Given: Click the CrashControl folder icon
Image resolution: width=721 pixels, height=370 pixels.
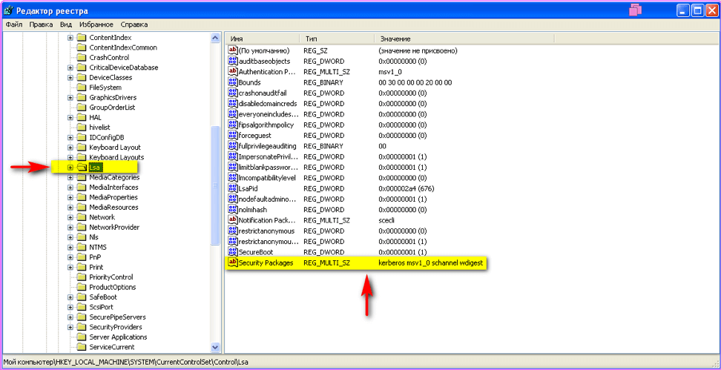Looking at the screenshot, I should [82, 57].
